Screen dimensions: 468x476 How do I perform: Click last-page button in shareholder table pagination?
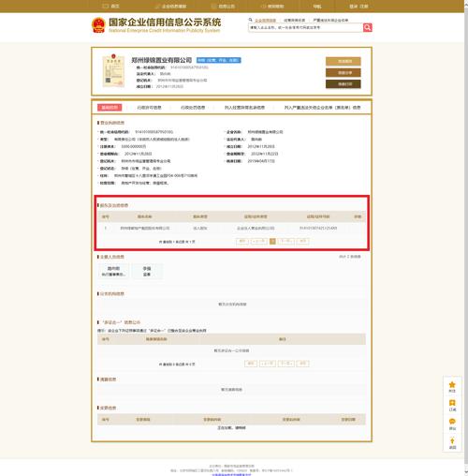tap(302, 241)
